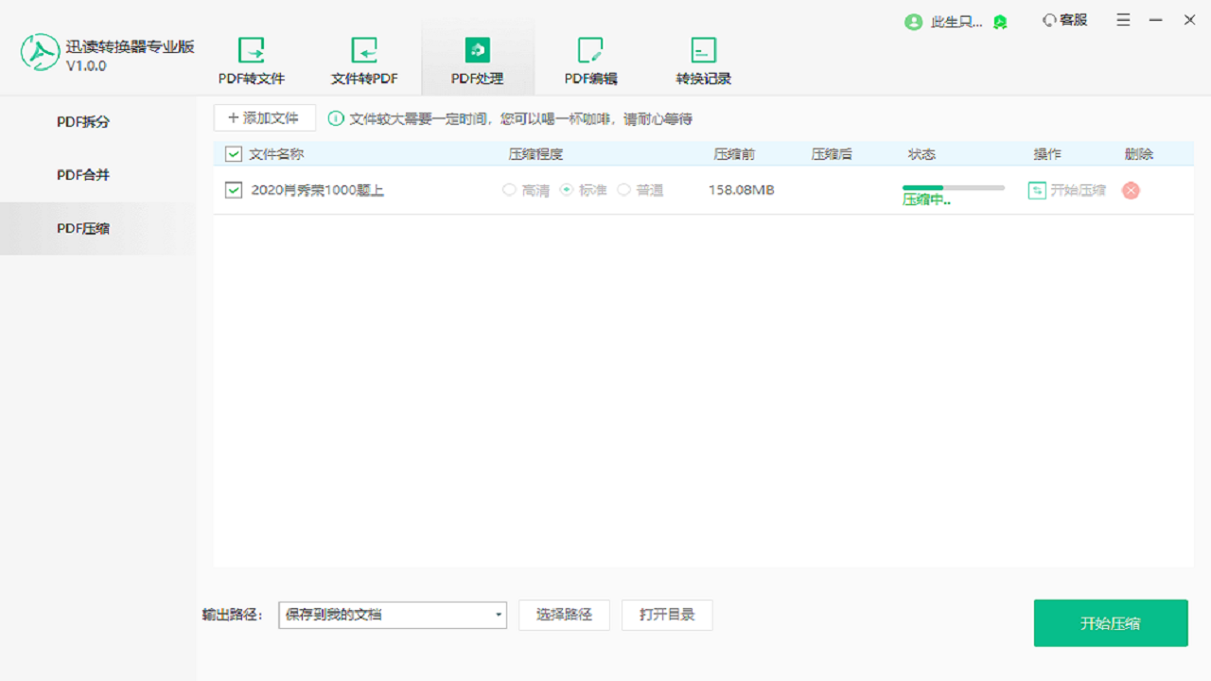Screen dimensions: 1211x681
Task: Open 客服 customer service via headset icon
Action: pyautogui.click(x=1050, y=19)
